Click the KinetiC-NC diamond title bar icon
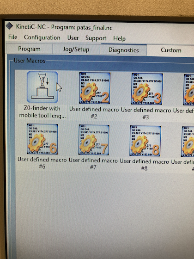Screen dimensions: 194x259 [9, 26]
